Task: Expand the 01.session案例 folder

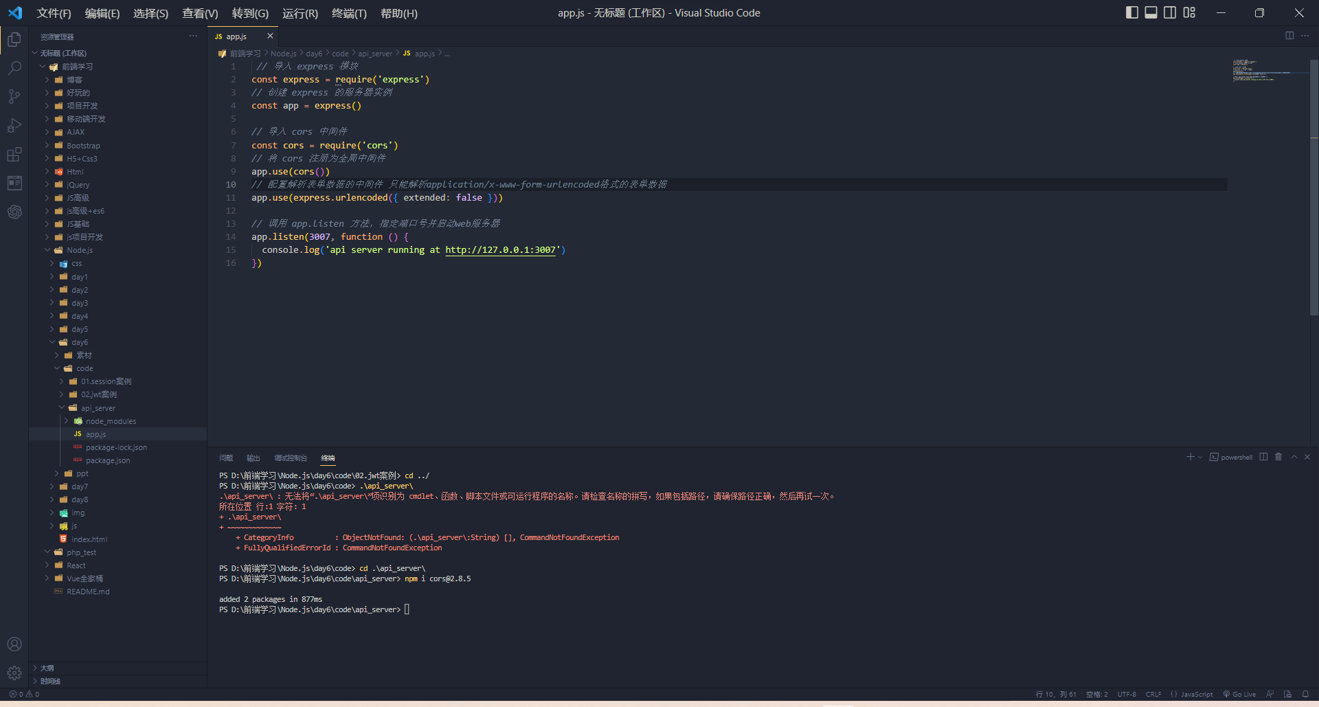Action: pos(117,381)
